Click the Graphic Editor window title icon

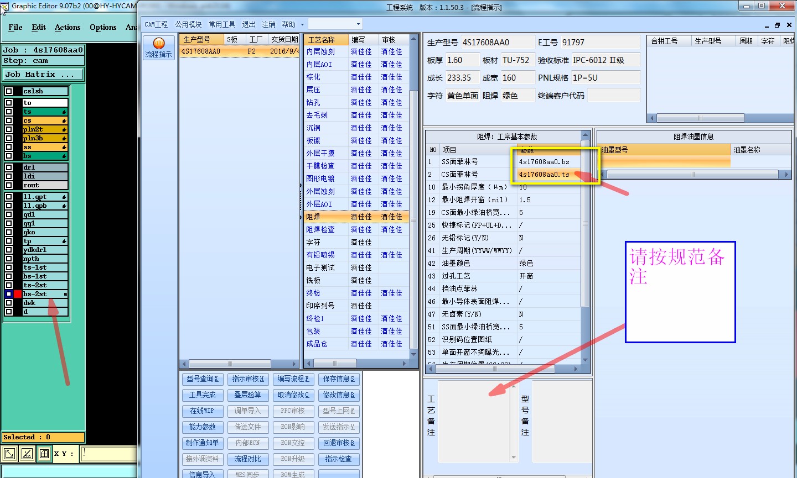[4, 7]
